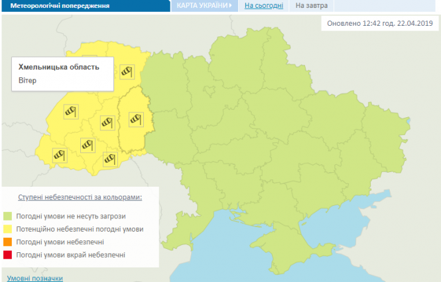
Task: Click the Оновлено 12:42 timestamp label
Action: tap(380, 24)
